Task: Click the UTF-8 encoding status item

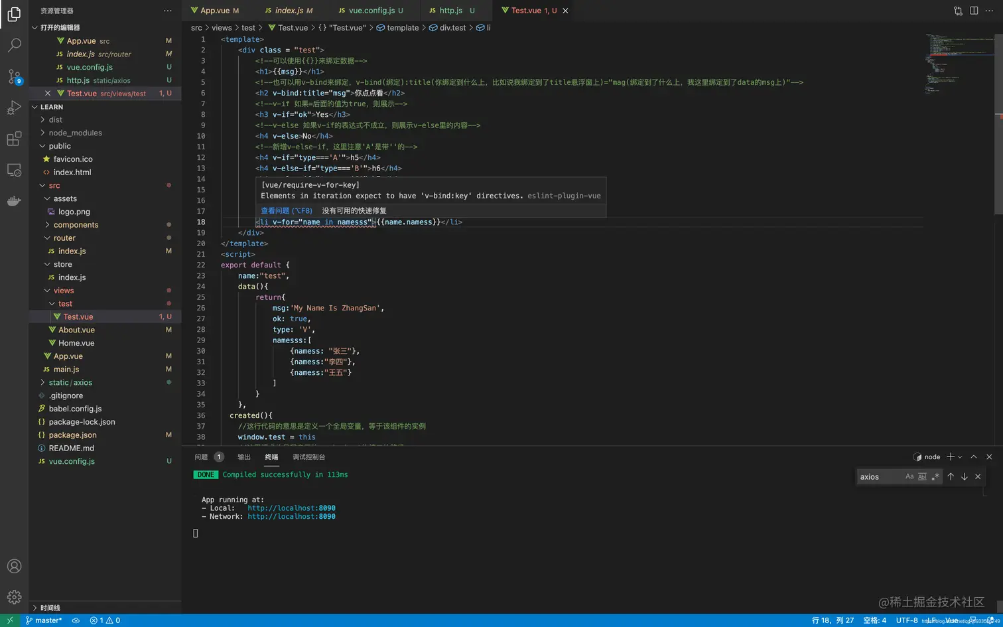Action: (907, 620)
